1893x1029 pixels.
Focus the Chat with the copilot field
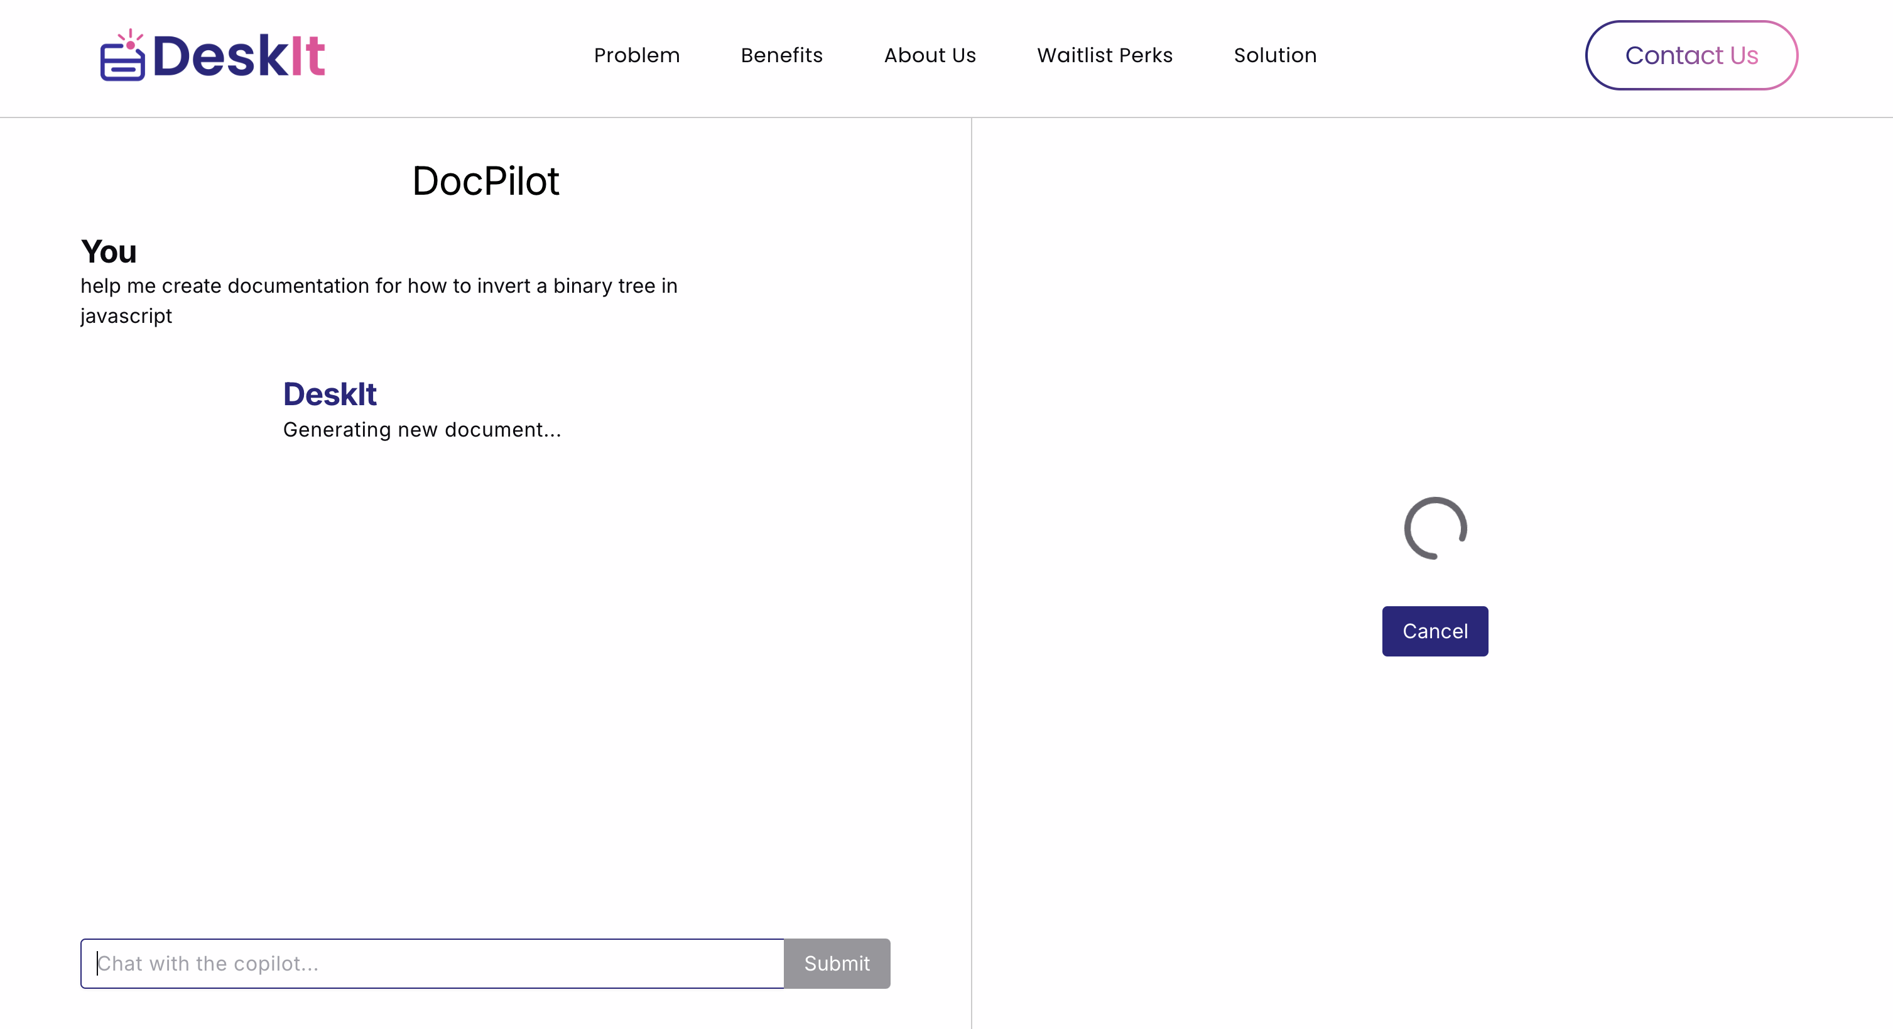[x=433, y=963]
